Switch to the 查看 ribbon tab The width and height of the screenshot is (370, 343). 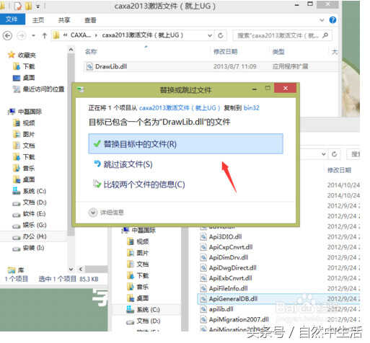point(90,20)
